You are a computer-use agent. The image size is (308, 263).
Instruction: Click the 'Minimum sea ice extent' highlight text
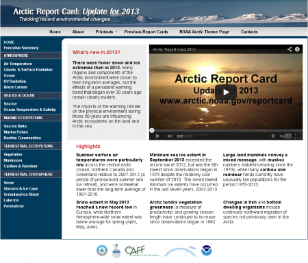point(183,173)
